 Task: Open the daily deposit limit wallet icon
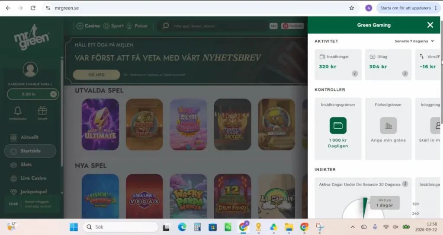(x=338, y=126)
